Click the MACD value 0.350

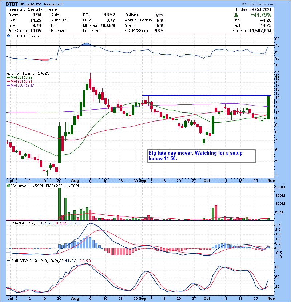(47, 223)
